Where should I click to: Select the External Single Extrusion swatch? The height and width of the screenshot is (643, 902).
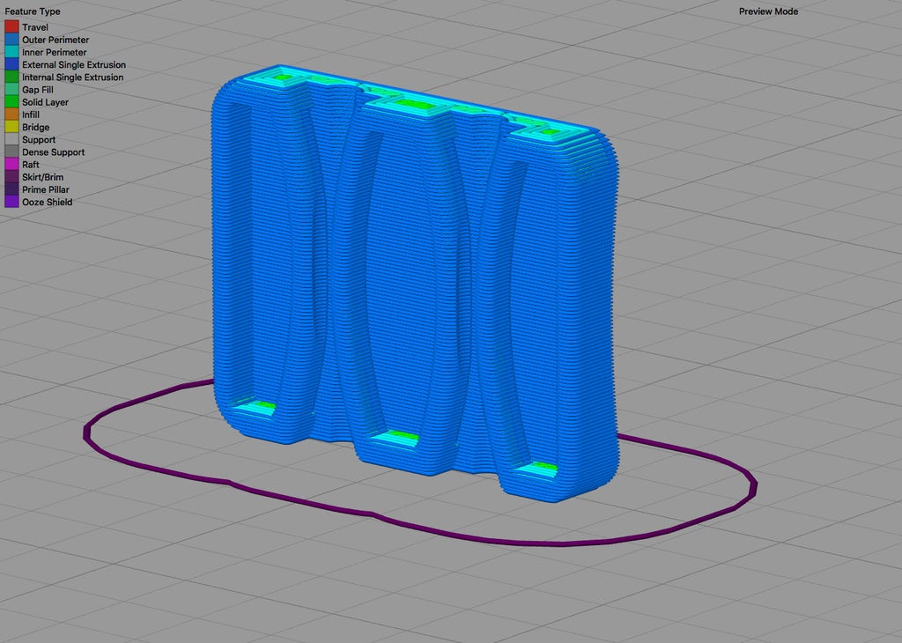click(10, 64)
